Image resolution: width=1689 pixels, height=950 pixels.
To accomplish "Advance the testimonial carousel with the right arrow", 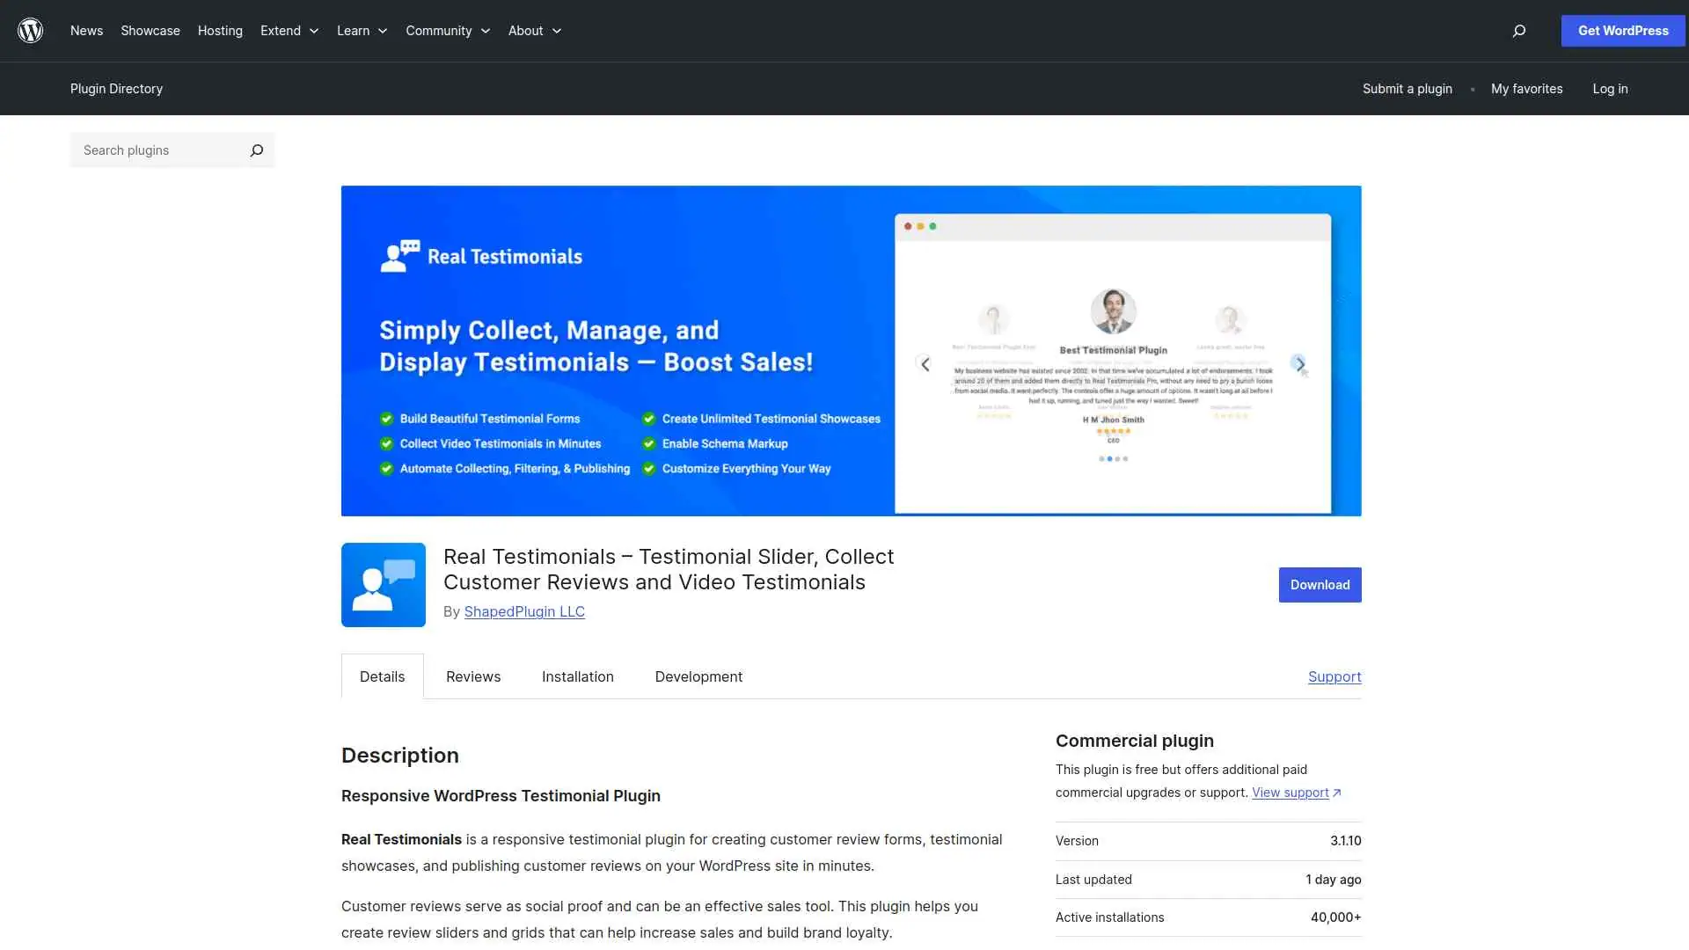I will click(1300, 363).
